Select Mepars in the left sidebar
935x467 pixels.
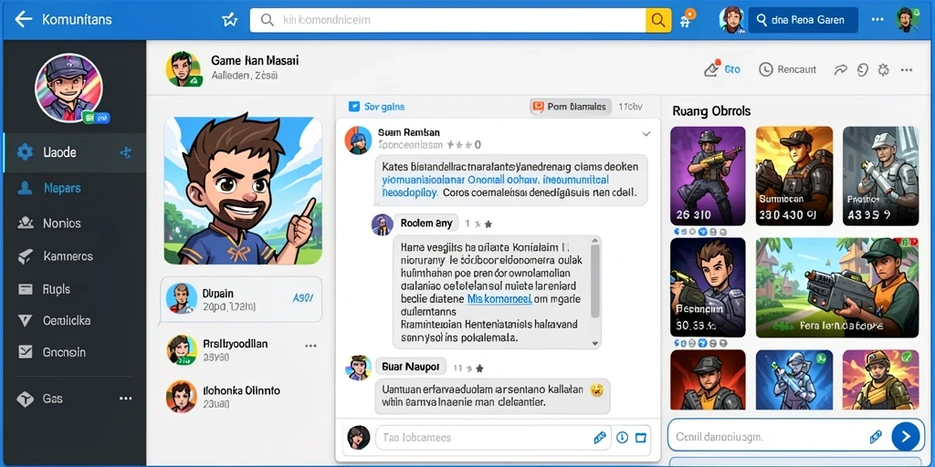75,188
